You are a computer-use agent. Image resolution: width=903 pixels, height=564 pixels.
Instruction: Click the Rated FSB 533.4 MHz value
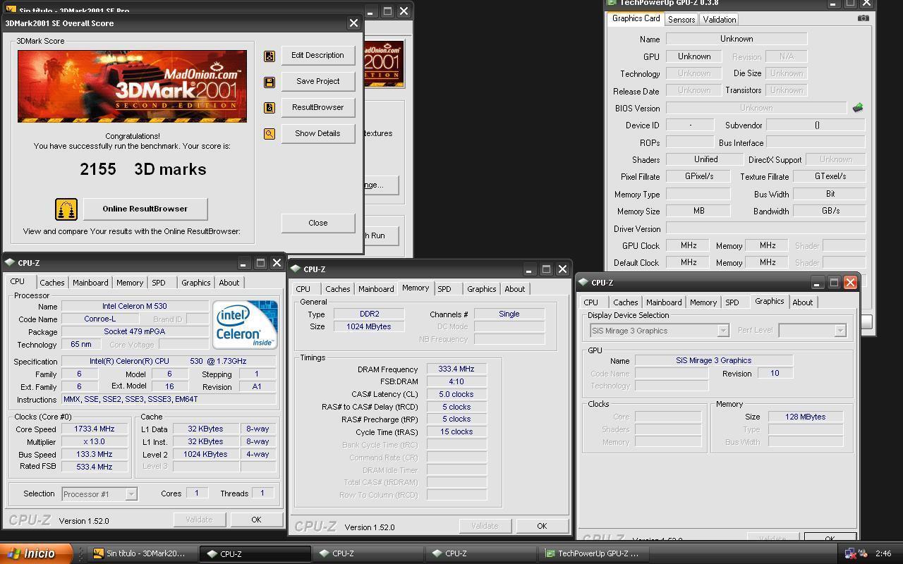95,467
